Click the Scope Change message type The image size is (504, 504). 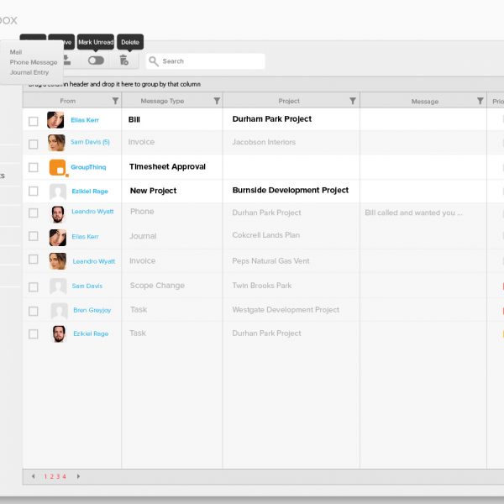coord(157,286)
